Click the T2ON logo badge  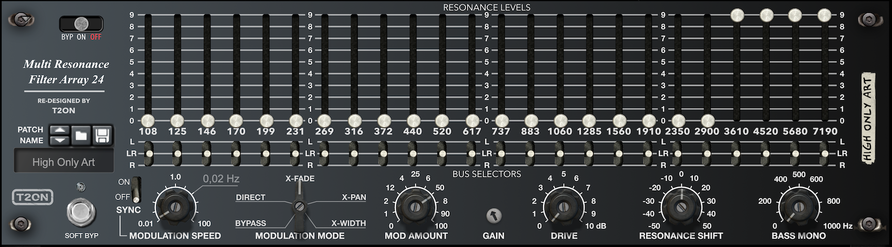(34, 198)
